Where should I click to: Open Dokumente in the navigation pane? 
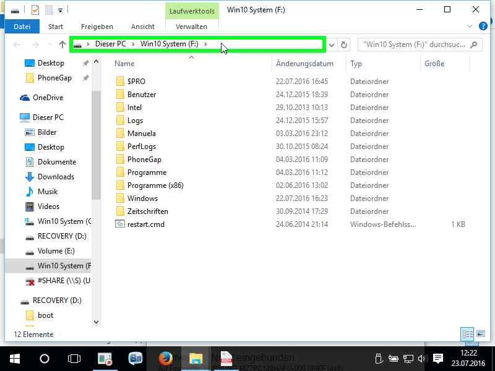click(x=57, y=162)
